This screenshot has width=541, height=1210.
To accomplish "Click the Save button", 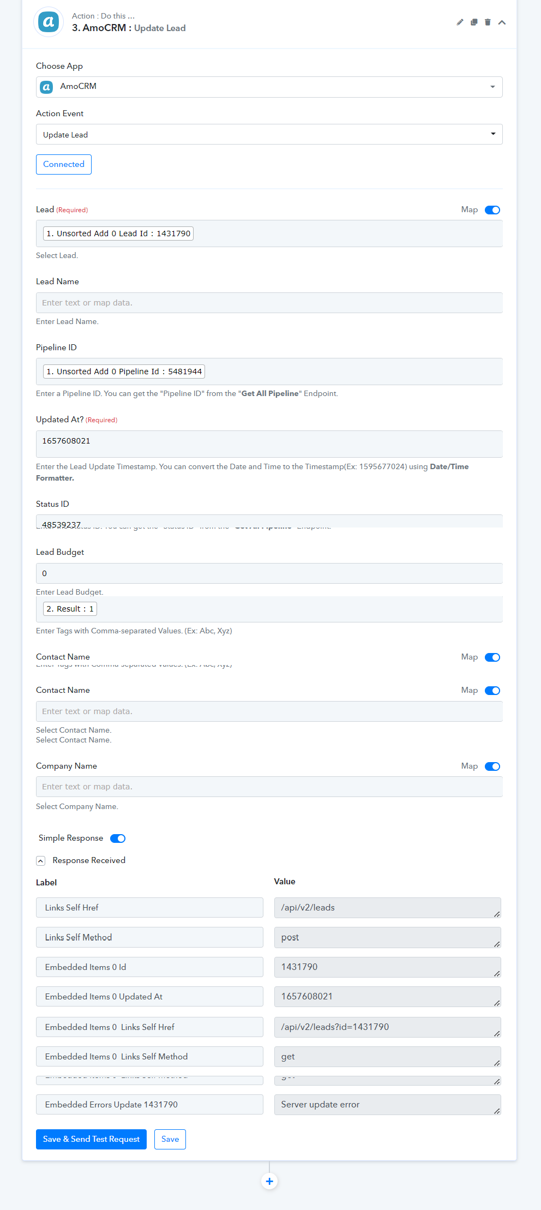I will [x=170, y=1139].
